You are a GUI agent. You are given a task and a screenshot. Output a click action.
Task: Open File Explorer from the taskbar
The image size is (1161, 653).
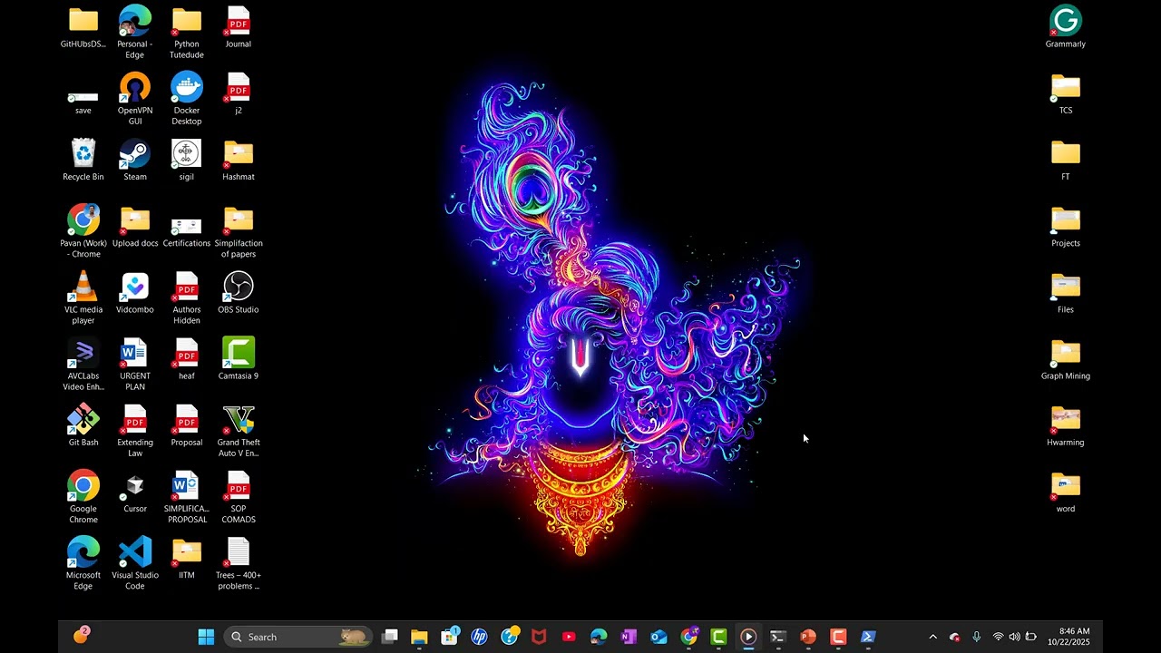(419, 637)
